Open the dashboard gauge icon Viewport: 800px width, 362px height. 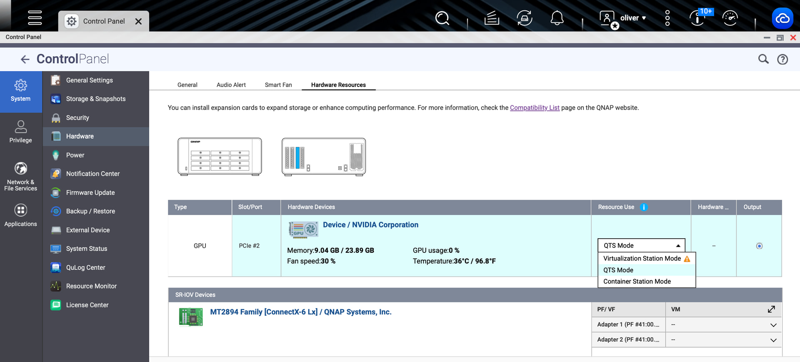coord(730,18)
